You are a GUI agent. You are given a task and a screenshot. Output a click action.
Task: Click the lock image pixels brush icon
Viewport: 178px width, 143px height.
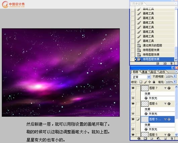[145, 82]
